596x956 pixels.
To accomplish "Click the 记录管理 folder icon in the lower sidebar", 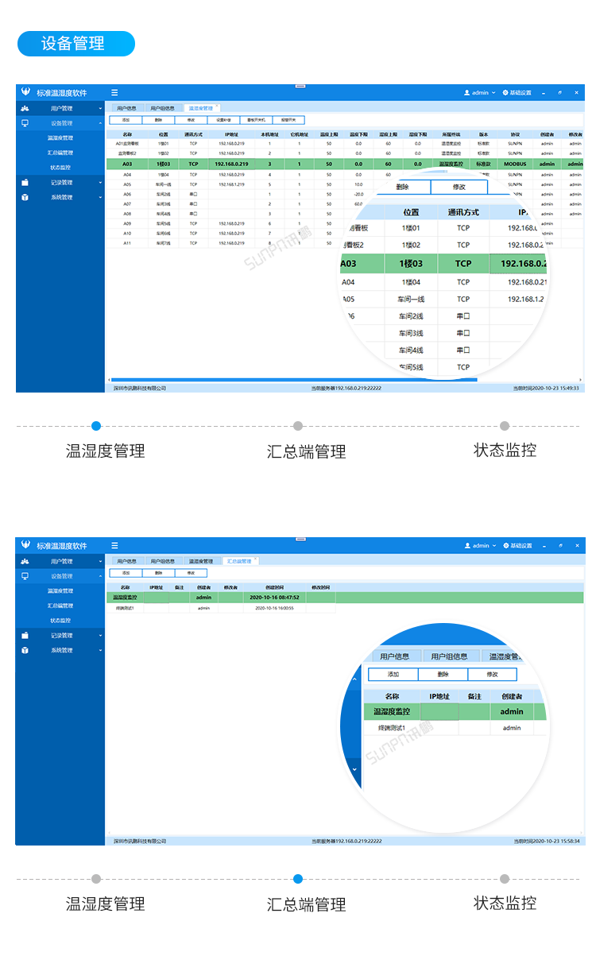I will [25, 635].
